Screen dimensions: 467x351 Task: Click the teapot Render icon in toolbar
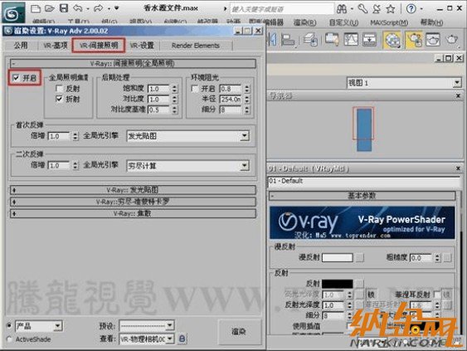coord(452,40)
